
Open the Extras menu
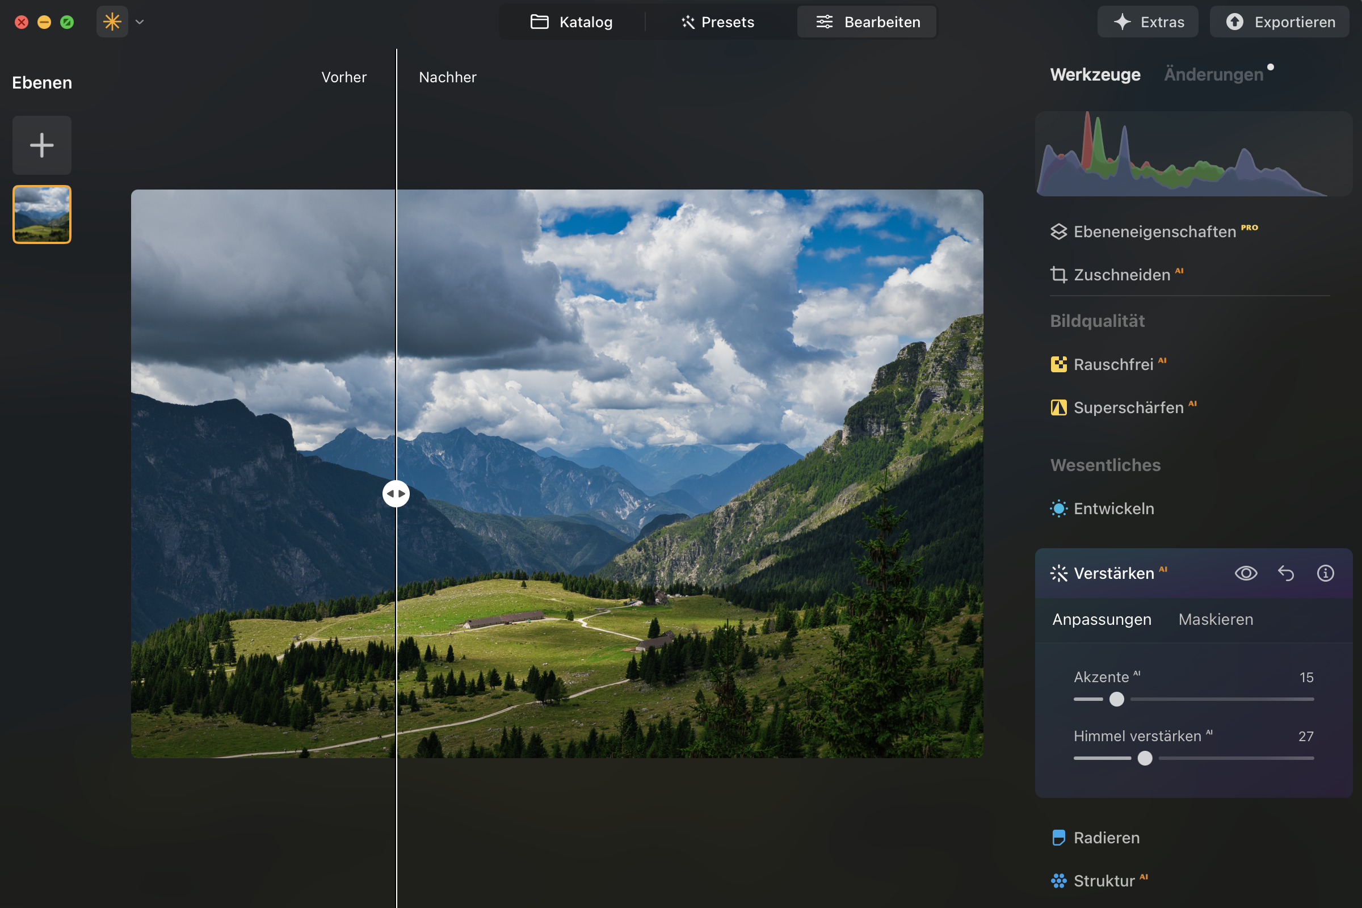[x=1147, y=22]
